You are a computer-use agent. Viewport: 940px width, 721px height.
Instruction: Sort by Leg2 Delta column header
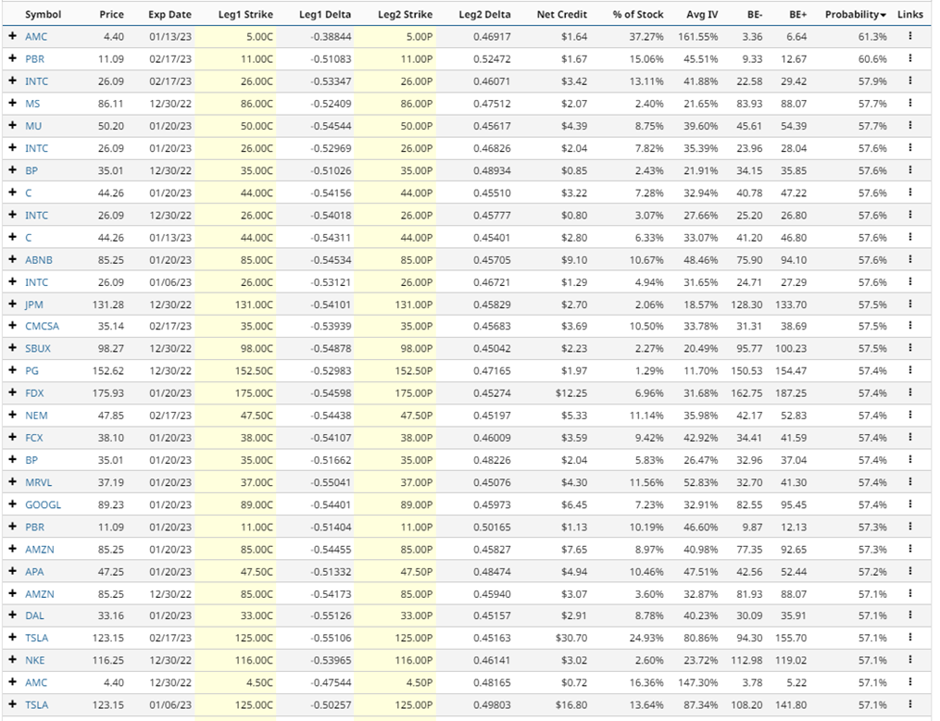tap(484, 15)
